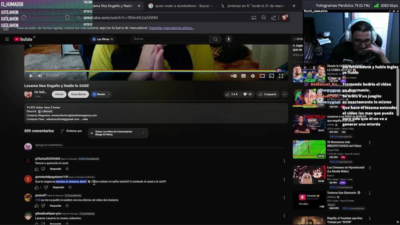Open player settings gear

point(253,76)
